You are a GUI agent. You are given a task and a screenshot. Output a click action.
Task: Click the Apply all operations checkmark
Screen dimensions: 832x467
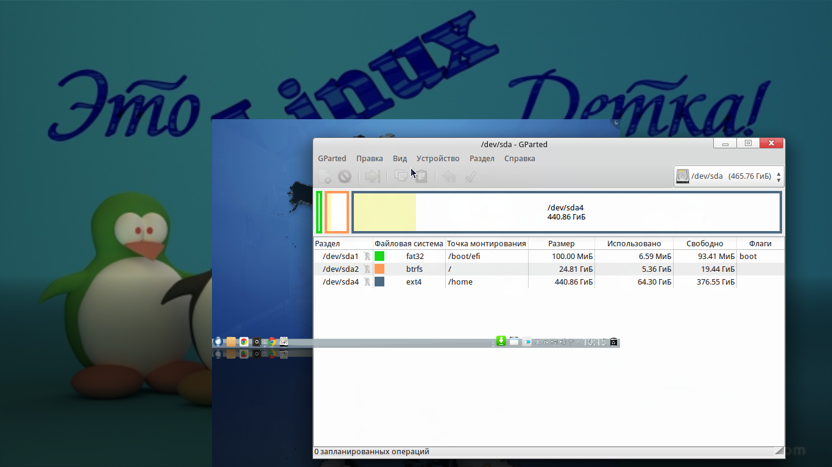[470, 176]
